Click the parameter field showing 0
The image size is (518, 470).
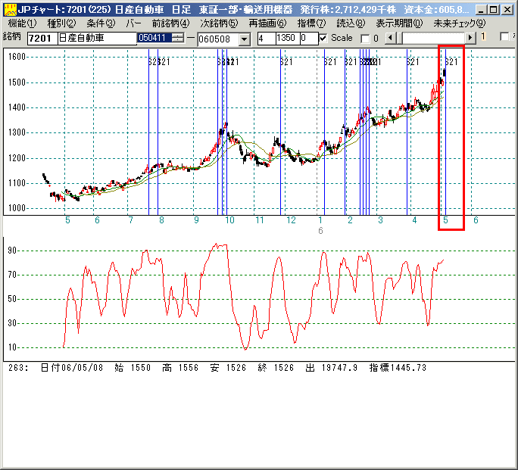309,39
